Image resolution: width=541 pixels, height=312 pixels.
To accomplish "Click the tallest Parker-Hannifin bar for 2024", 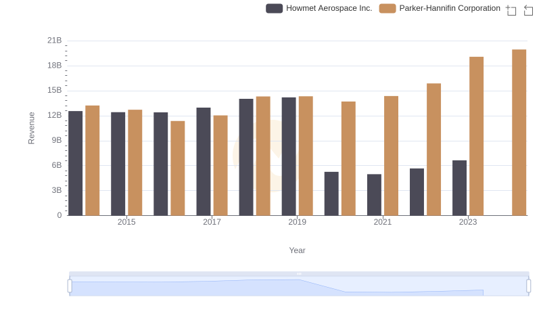I will (x=519, y=133).
